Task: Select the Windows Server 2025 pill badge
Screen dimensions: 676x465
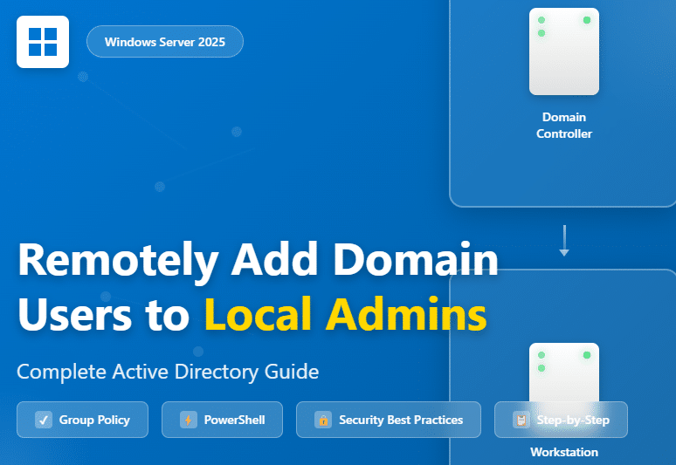Action: (164, 42)
